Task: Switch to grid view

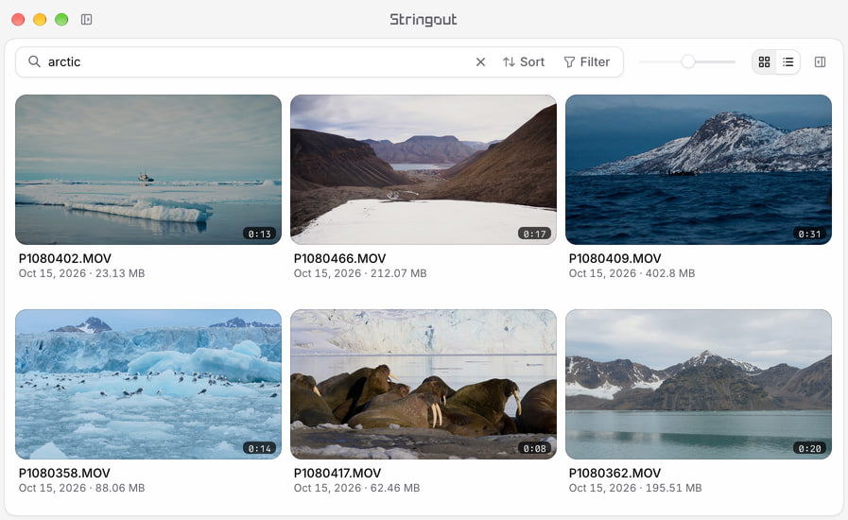Action: click(x=764, y=62)
